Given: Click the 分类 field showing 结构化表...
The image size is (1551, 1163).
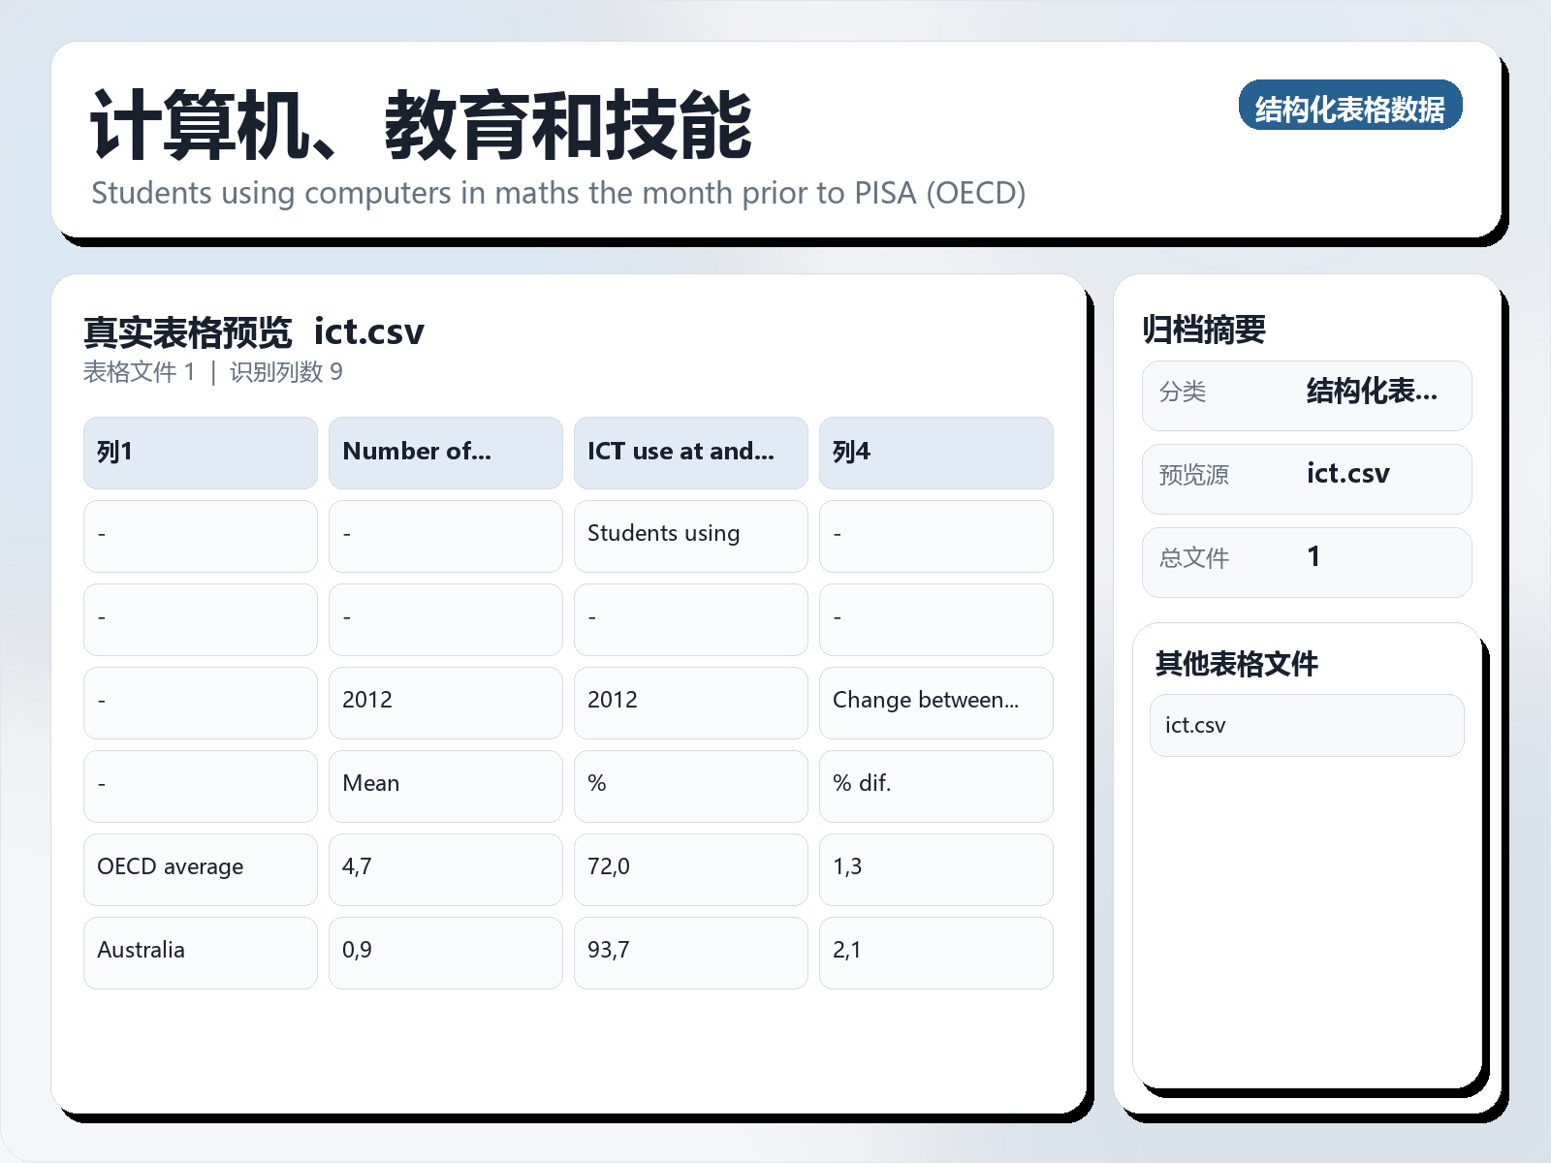Looking at the screenshot, I should click(1306, 394).
